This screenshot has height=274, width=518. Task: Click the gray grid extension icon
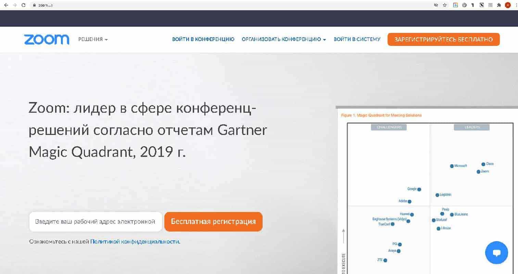[490, 5]
